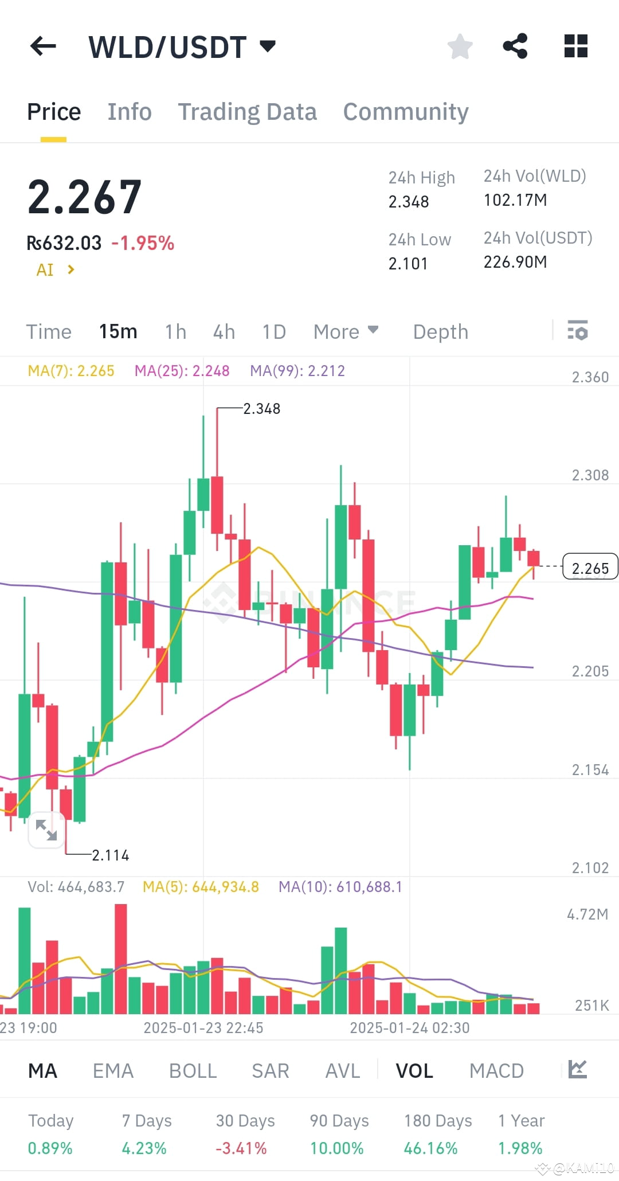Open the Community tab
The image size is (619, 1181).
[x=405, y=111]
